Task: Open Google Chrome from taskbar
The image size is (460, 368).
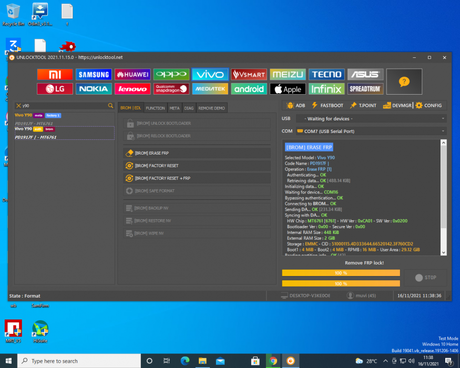Action: [273, 361]
